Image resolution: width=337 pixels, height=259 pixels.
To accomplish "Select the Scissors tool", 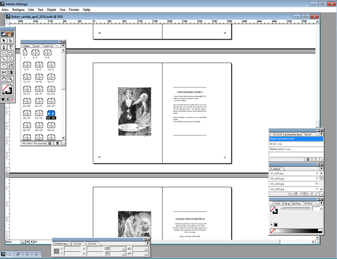I will click(x=4, y=72).
